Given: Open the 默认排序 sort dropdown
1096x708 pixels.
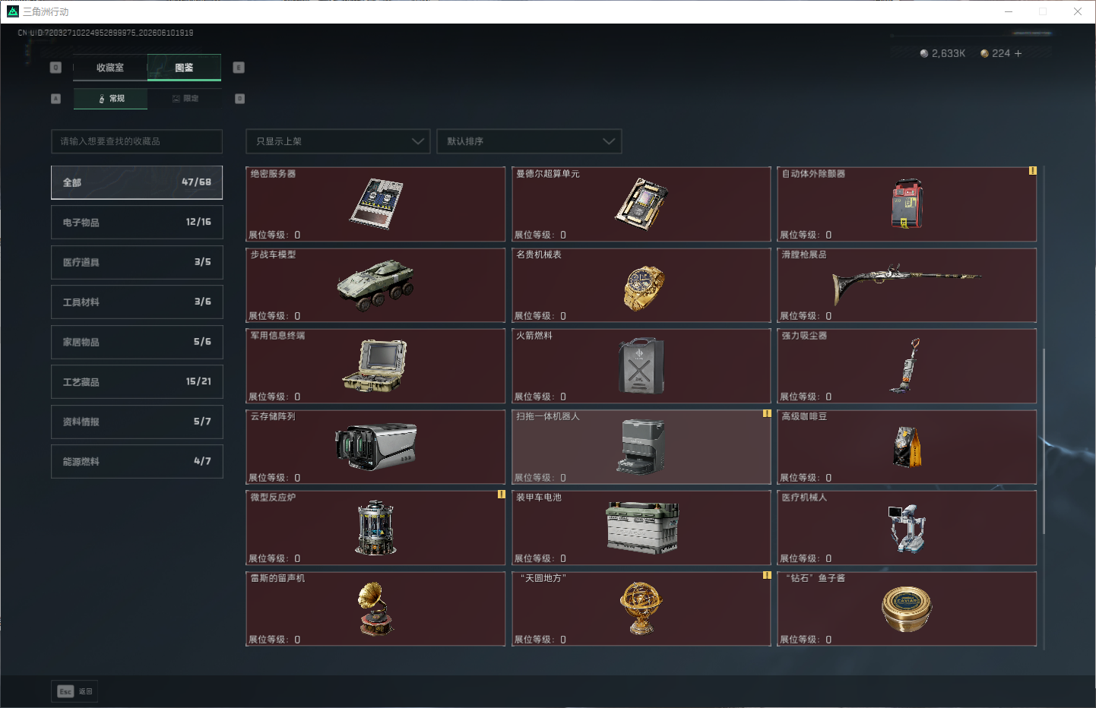Looking at the screenshot, I should pos(529,141).
